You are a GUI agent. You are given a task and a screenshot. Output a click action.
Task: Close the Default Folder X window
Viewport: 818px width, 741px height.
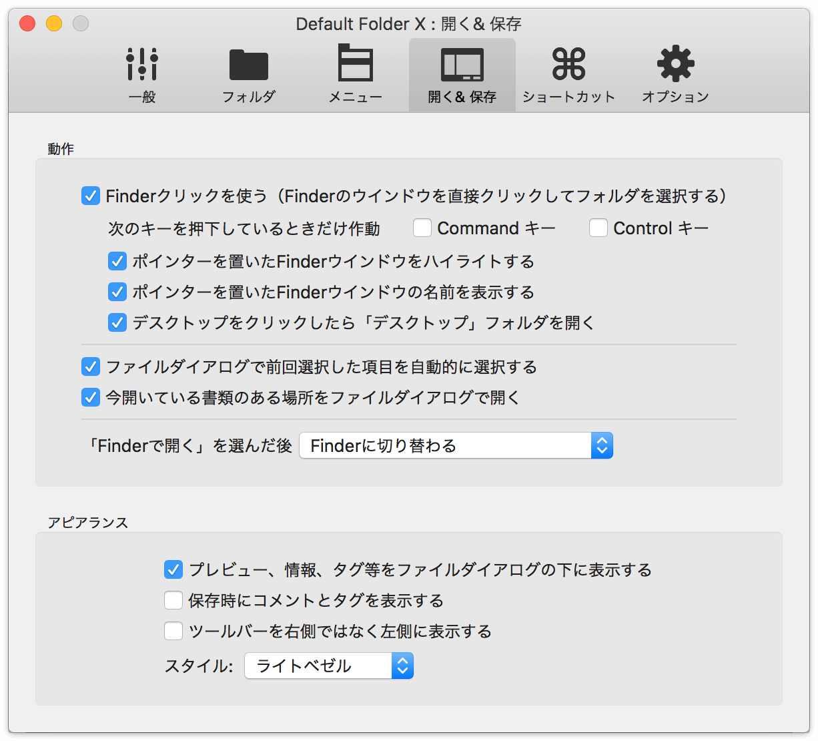tap(27, 24)
